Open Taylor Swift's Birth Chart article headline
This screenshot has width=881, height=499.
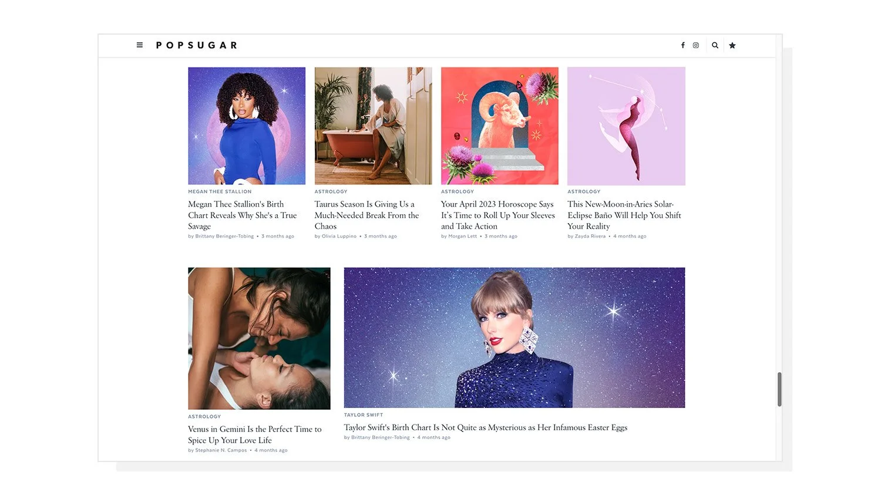(x=486, y=427)
